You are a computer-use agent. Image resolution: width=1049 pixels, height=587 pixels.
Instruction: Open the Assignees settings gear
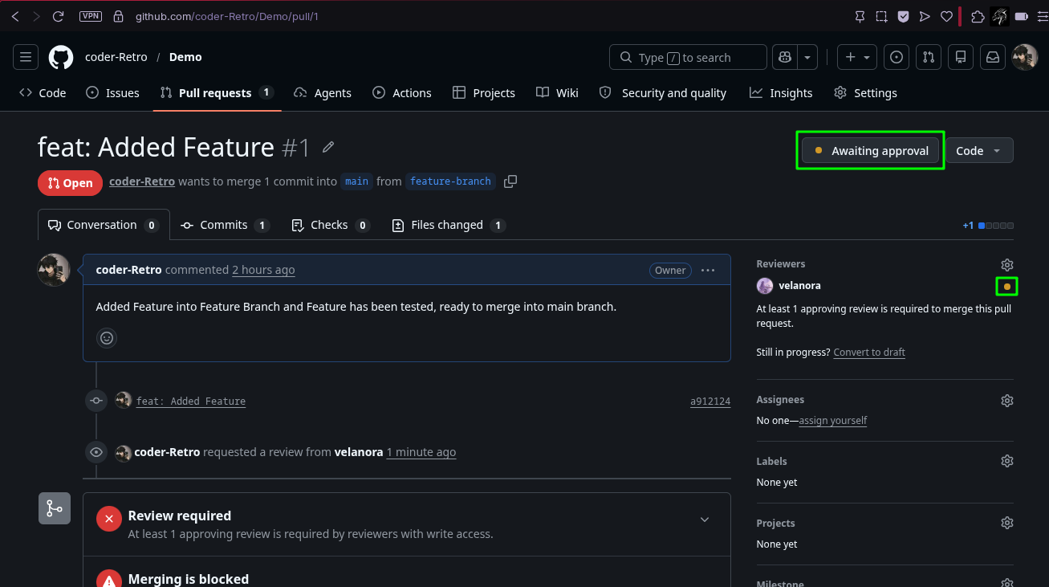[1007, 401]
